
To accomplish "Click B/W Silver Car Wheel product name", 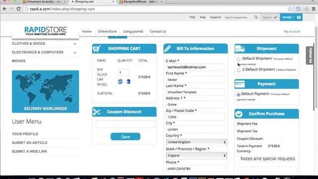I will [x=102, y=77].
